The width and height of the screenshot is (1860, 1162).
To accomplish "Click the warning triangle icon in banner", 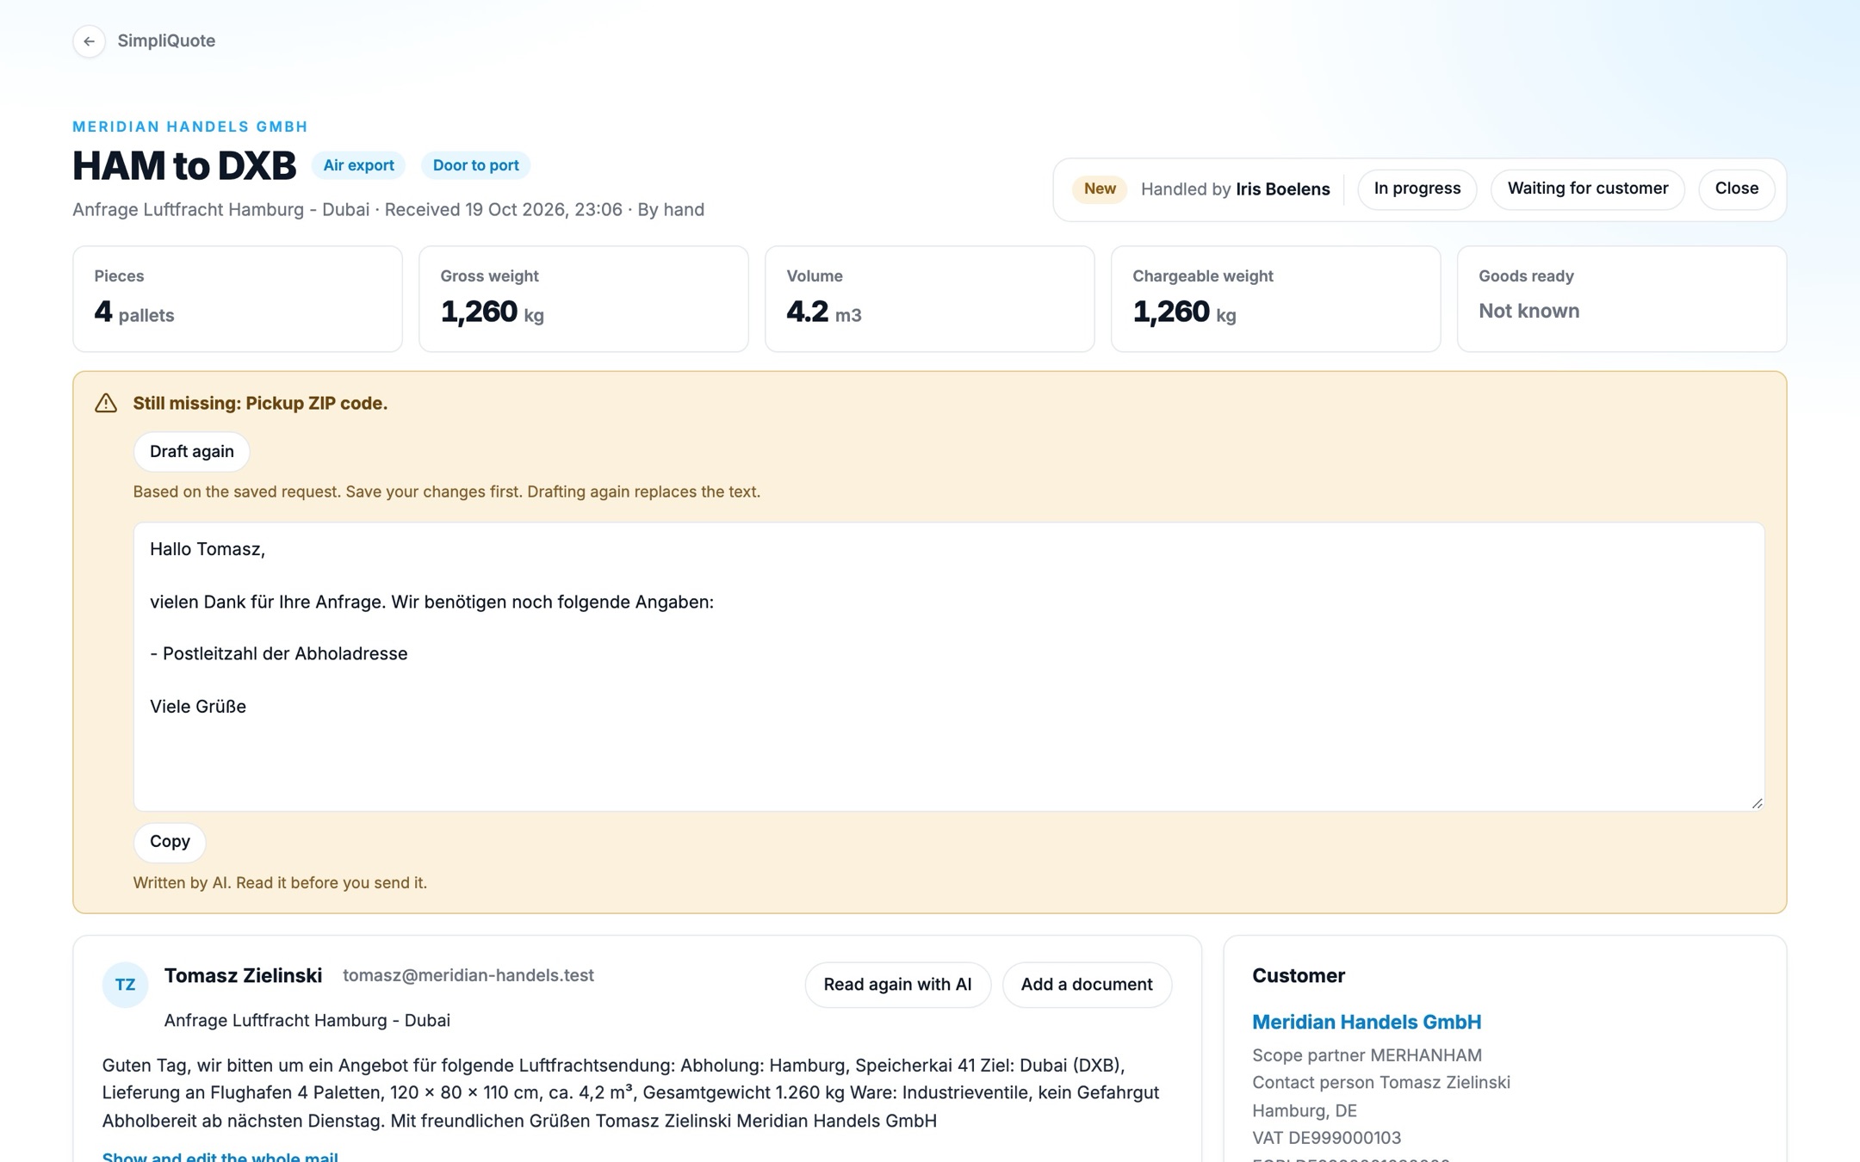I will coord(106,403).
